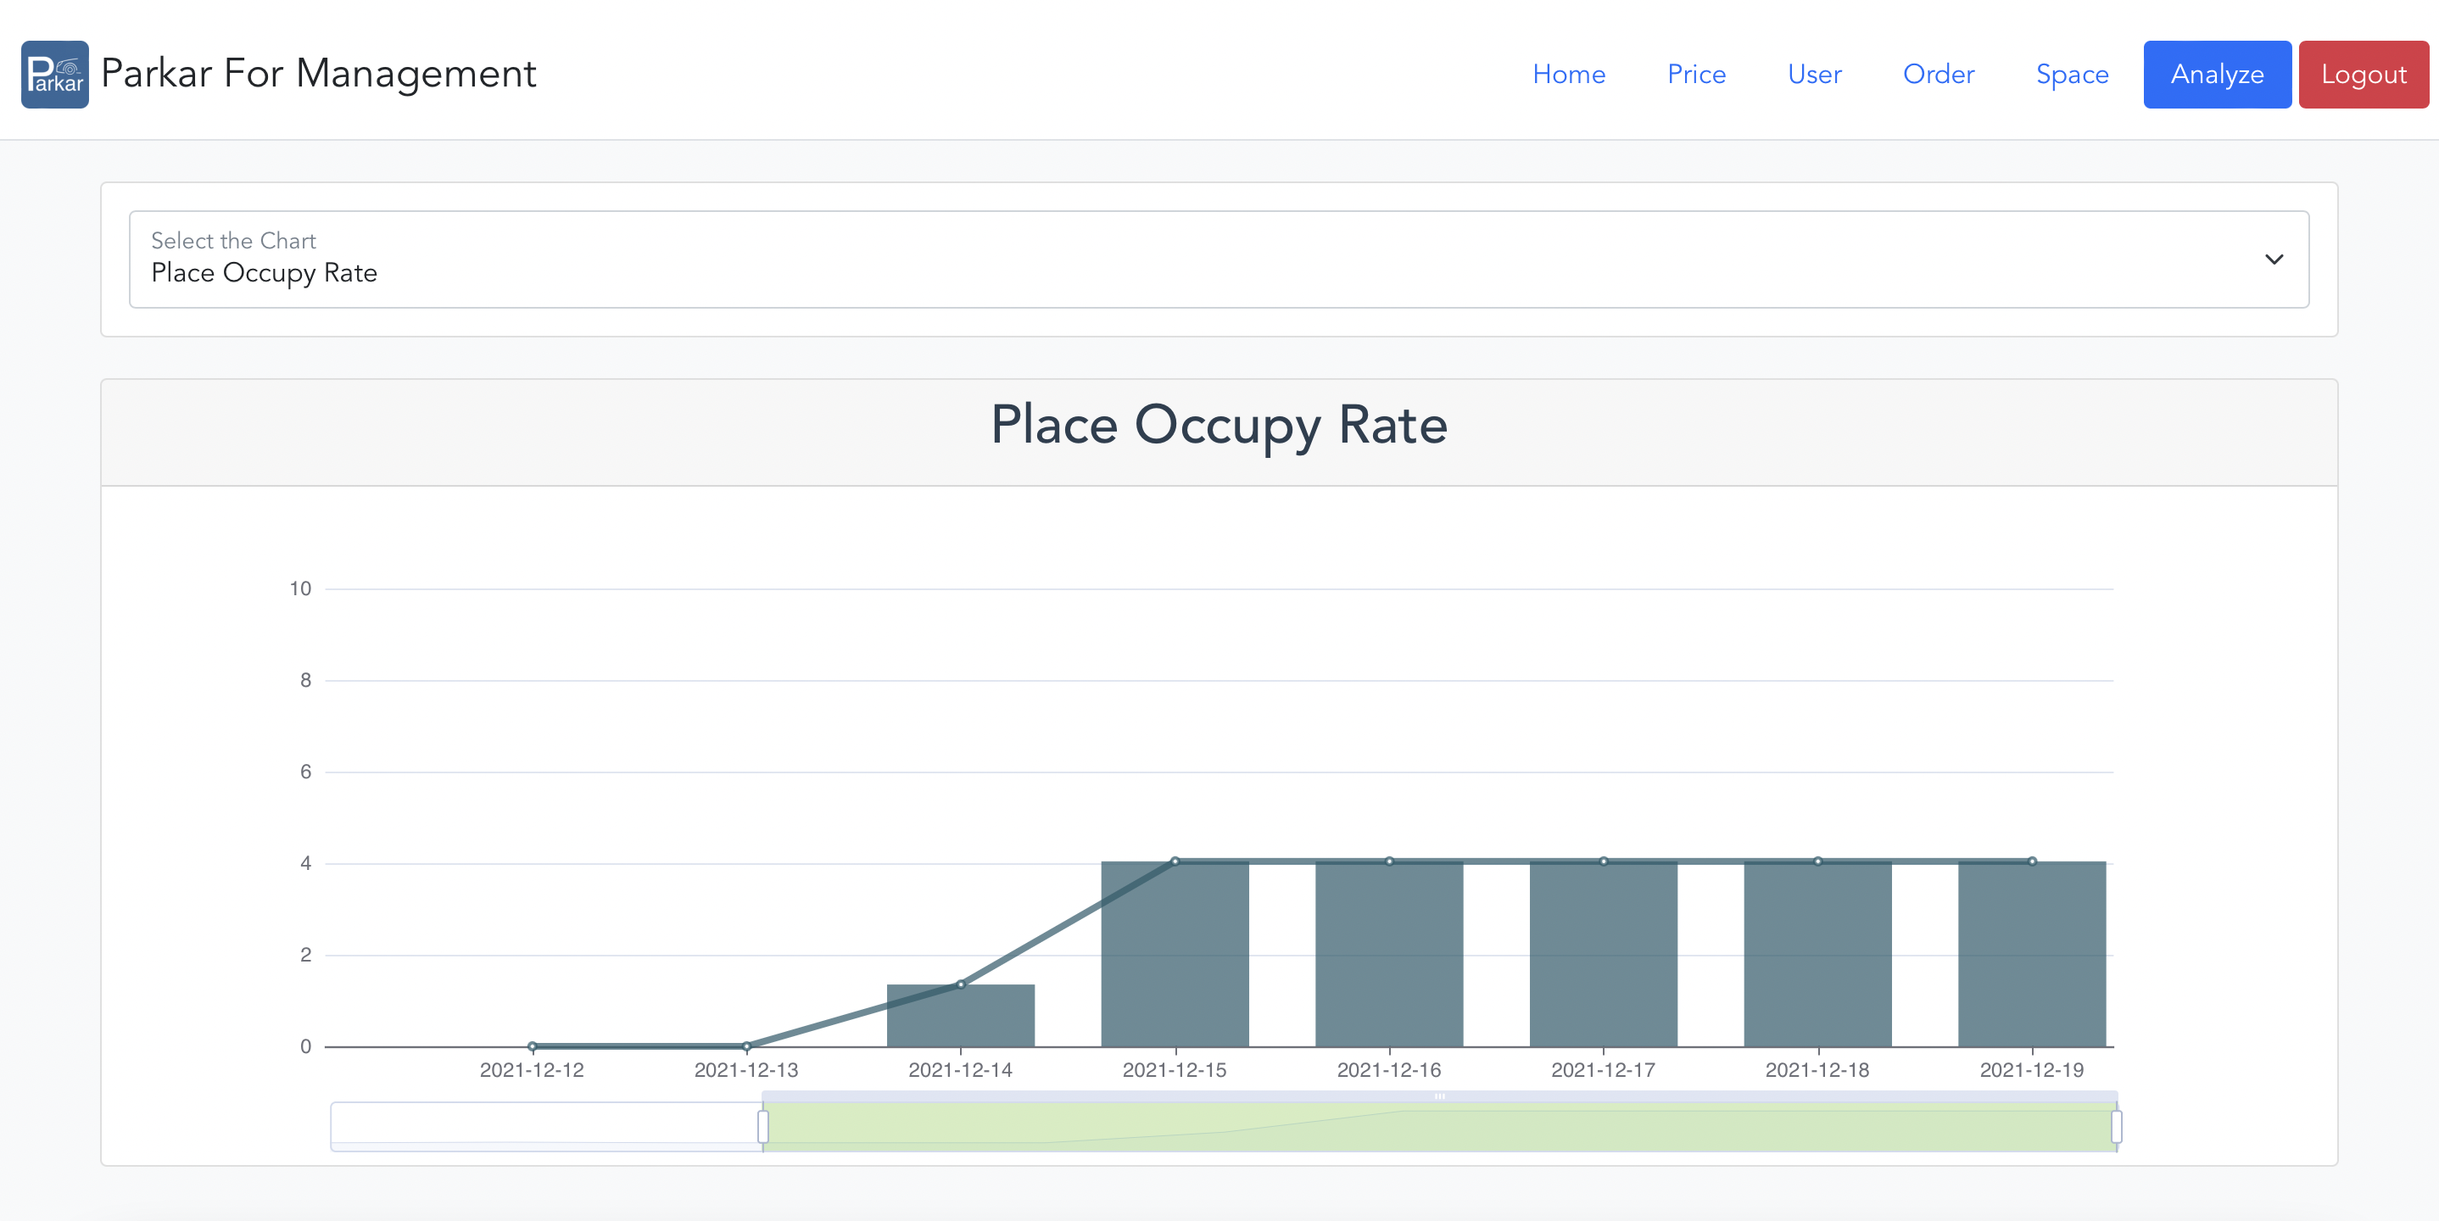
Task: Click the line data point for 2021-12-12
Action: (x=532, y=1045)
